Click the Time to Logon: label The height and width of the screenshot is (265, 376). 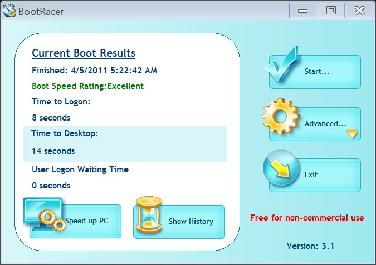coord(61,102)
